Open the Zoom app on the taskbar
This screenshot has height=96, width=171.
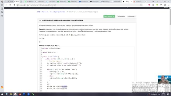(x=29, y=94)
